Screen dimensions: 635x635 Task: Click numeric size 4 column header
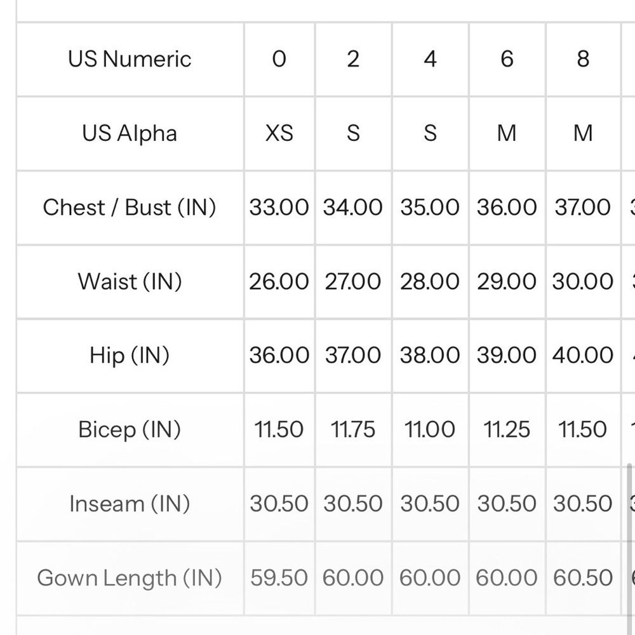click(430, 59)
